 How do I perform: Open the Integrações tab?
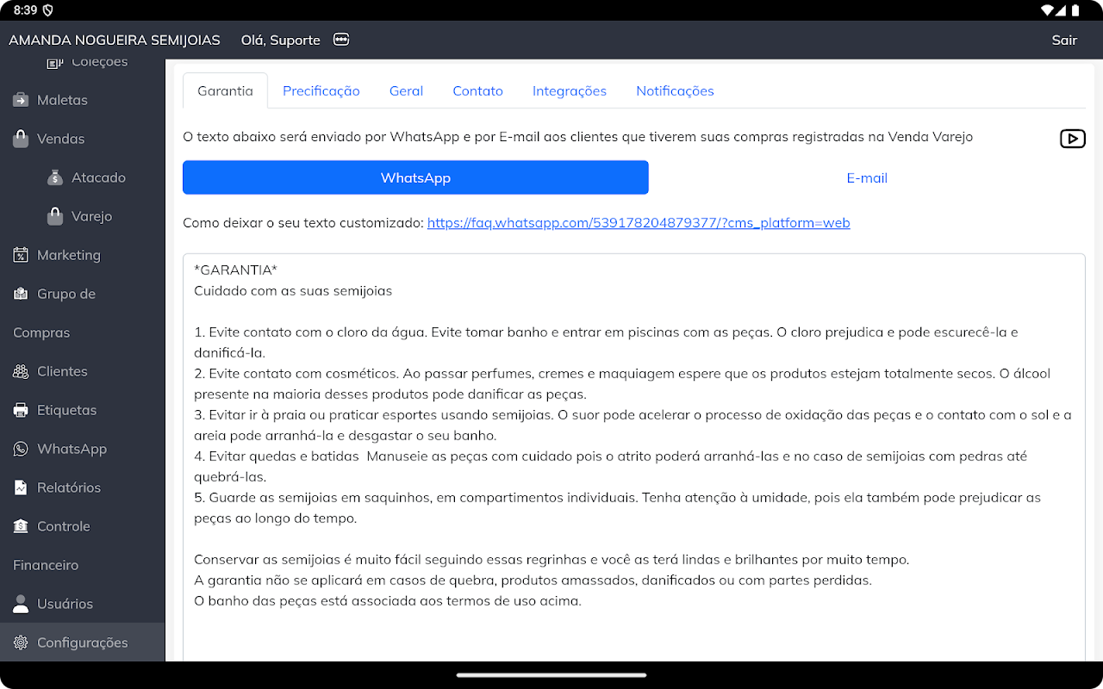570,90
